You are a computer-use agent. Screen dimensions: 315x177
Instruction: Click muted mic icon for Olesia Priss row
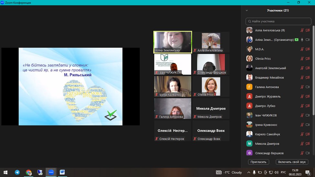coord(302,58)
